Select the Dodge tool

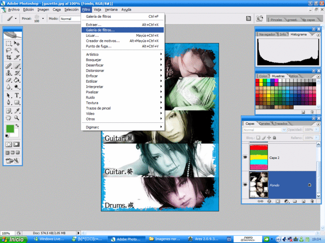tap(17, 87)
